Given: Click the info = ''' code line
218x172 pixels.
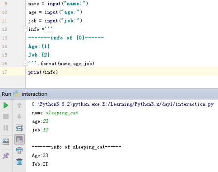Looking at the screenshot, I should point(41,29).
